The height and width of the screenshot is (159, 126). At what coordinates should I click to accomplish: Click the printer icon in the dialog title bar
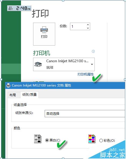point(8,85)
